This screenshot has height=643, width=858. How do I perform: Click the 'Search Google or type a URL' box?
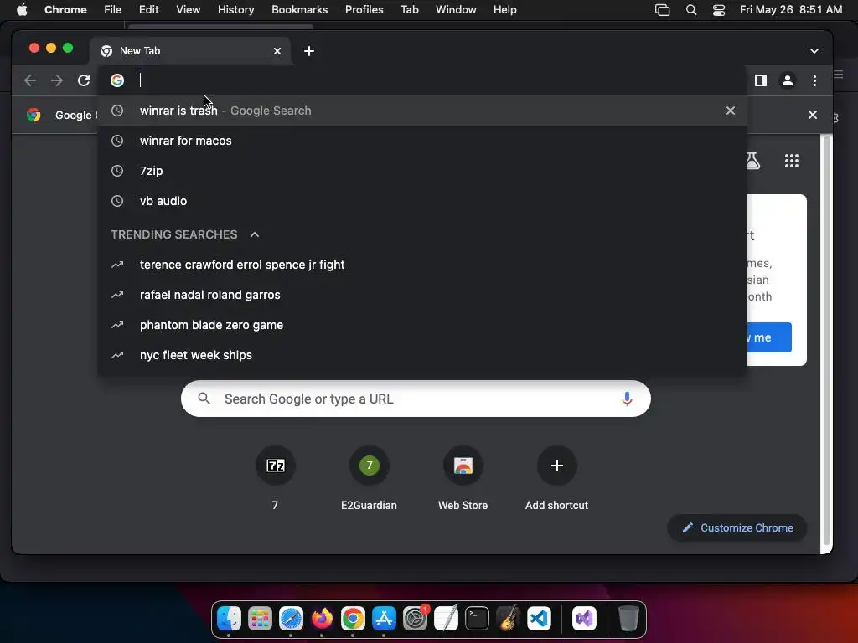416,399
